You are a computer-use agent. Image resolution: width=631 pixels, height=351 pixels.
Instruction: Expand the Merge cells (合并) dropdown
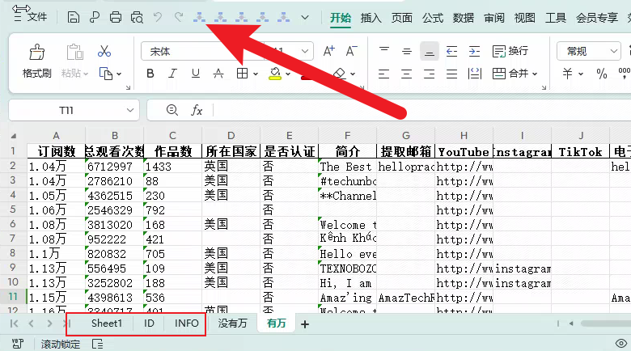click(x=535, y=74)
